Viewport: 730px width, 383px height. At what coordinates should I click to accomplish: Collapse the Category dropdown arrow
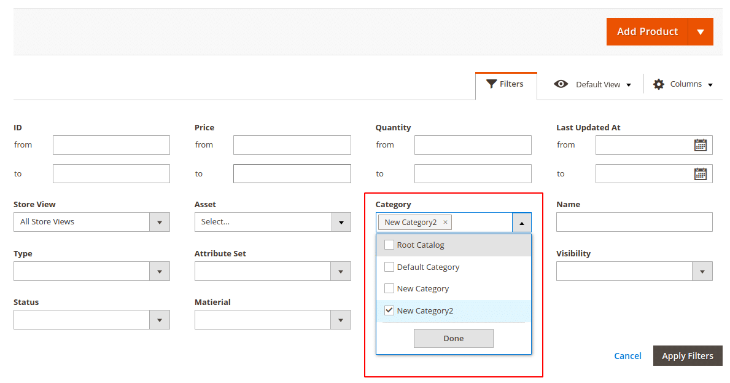pos(521,223)
